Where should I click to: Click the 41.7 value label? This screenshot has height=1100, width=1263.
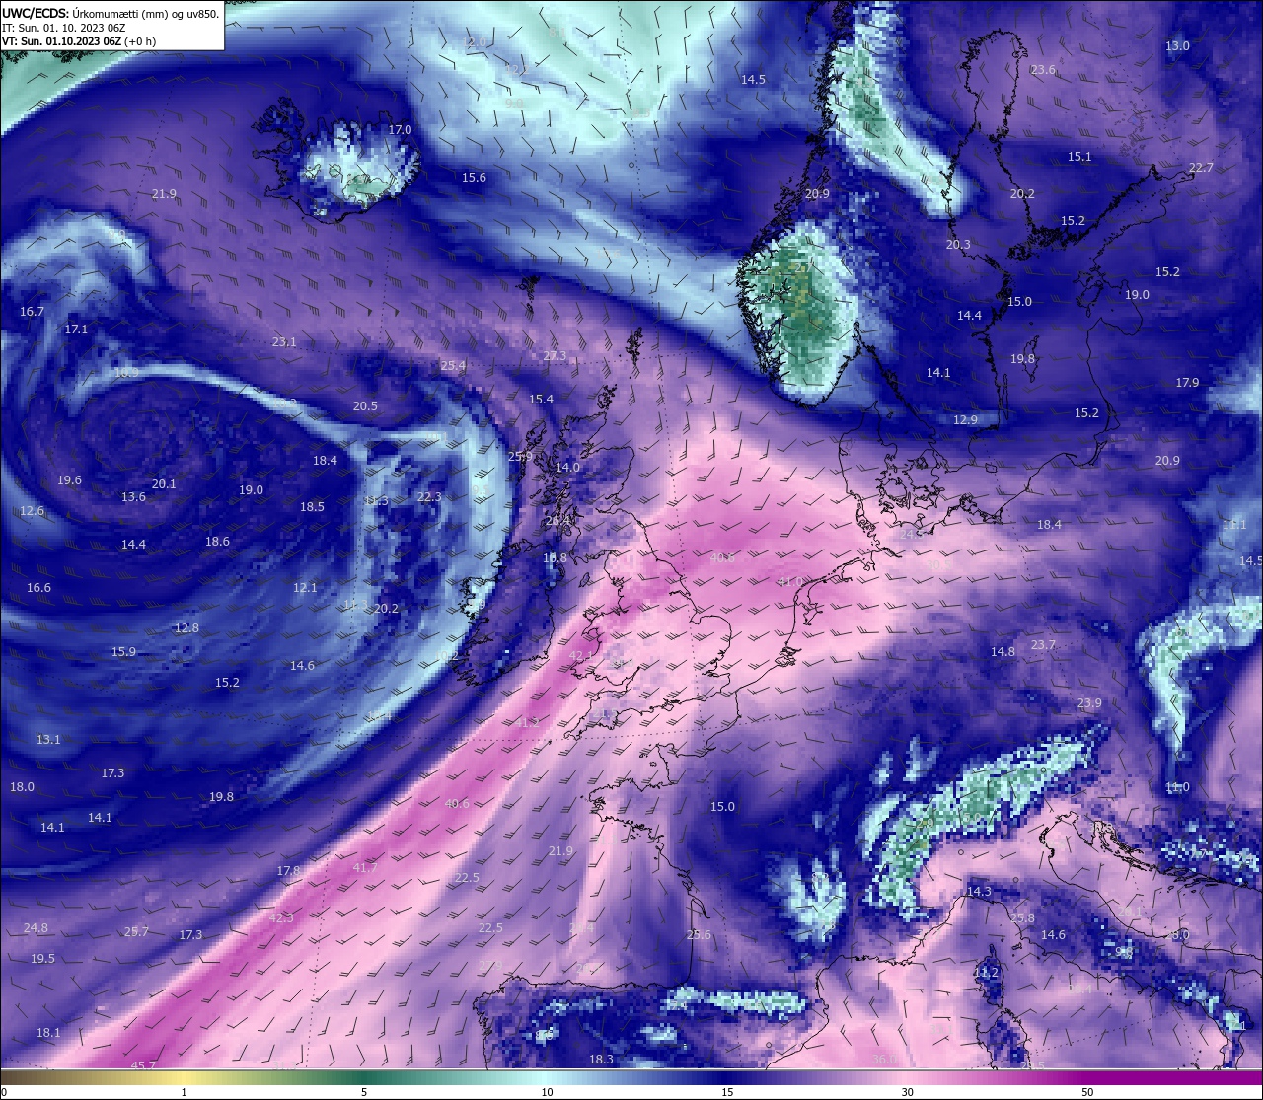point(365,868)
